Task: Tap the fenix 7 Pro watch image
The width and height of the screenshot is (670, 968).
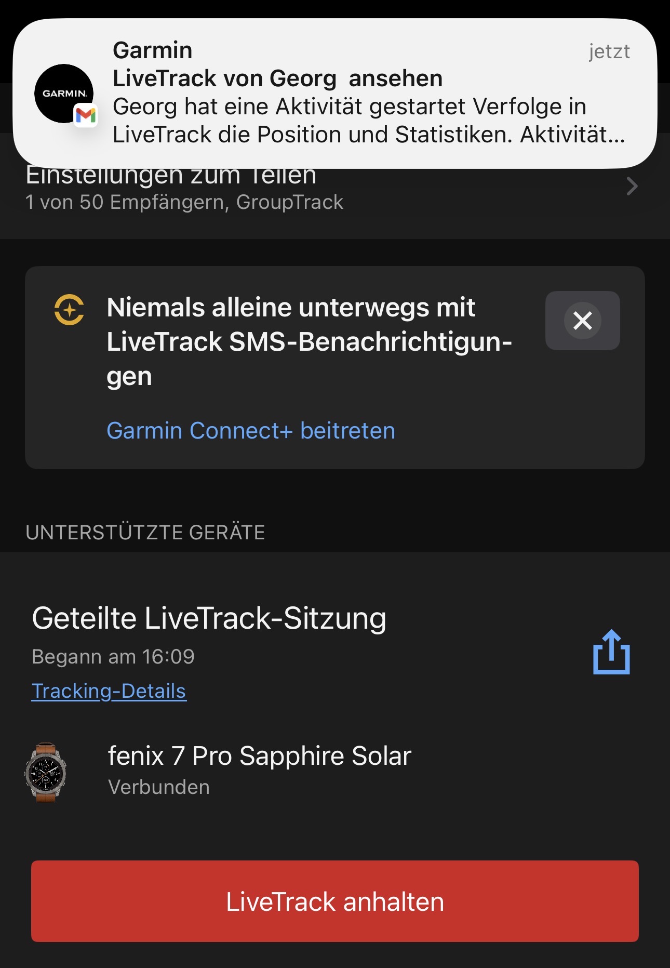Action: (46, 772)
